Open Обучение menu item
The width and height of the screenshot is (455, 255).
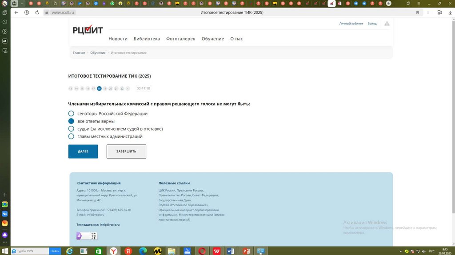[x=213, y=39]
